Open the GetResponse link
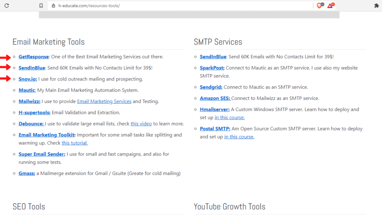Image resolution: width=382 pixels, height=215 pixels. 34,57
